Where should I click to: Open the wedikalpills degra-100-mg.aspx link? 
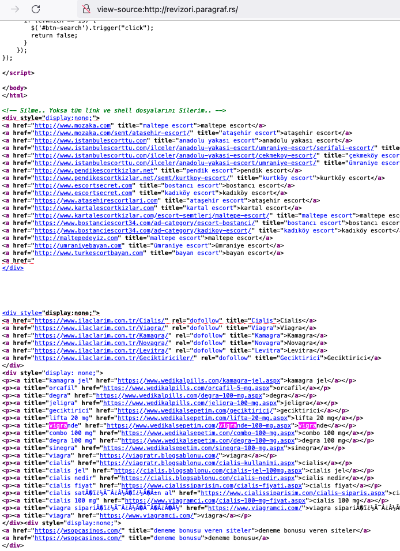coord(179,395)
